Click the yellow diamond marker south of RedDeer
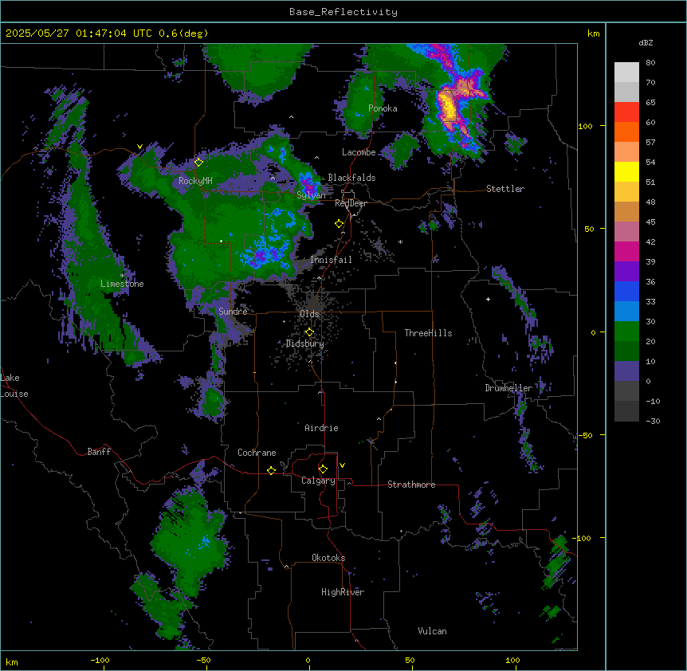 (339, 224)
